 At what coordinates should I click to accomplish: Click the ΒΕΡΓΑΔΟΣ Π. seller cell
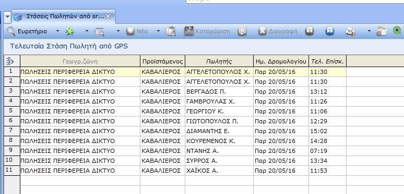pos(219,92)
